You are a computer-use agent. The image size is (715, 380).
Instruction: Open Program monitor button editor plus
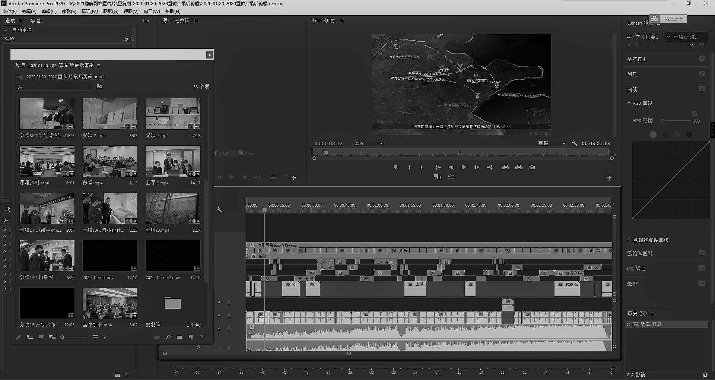click(x=609, y=178)
